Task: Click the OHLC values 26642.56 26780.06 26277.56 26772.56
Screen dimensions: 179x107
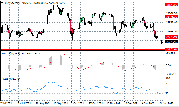Action: pyautogui.click(x=44, y=3)
